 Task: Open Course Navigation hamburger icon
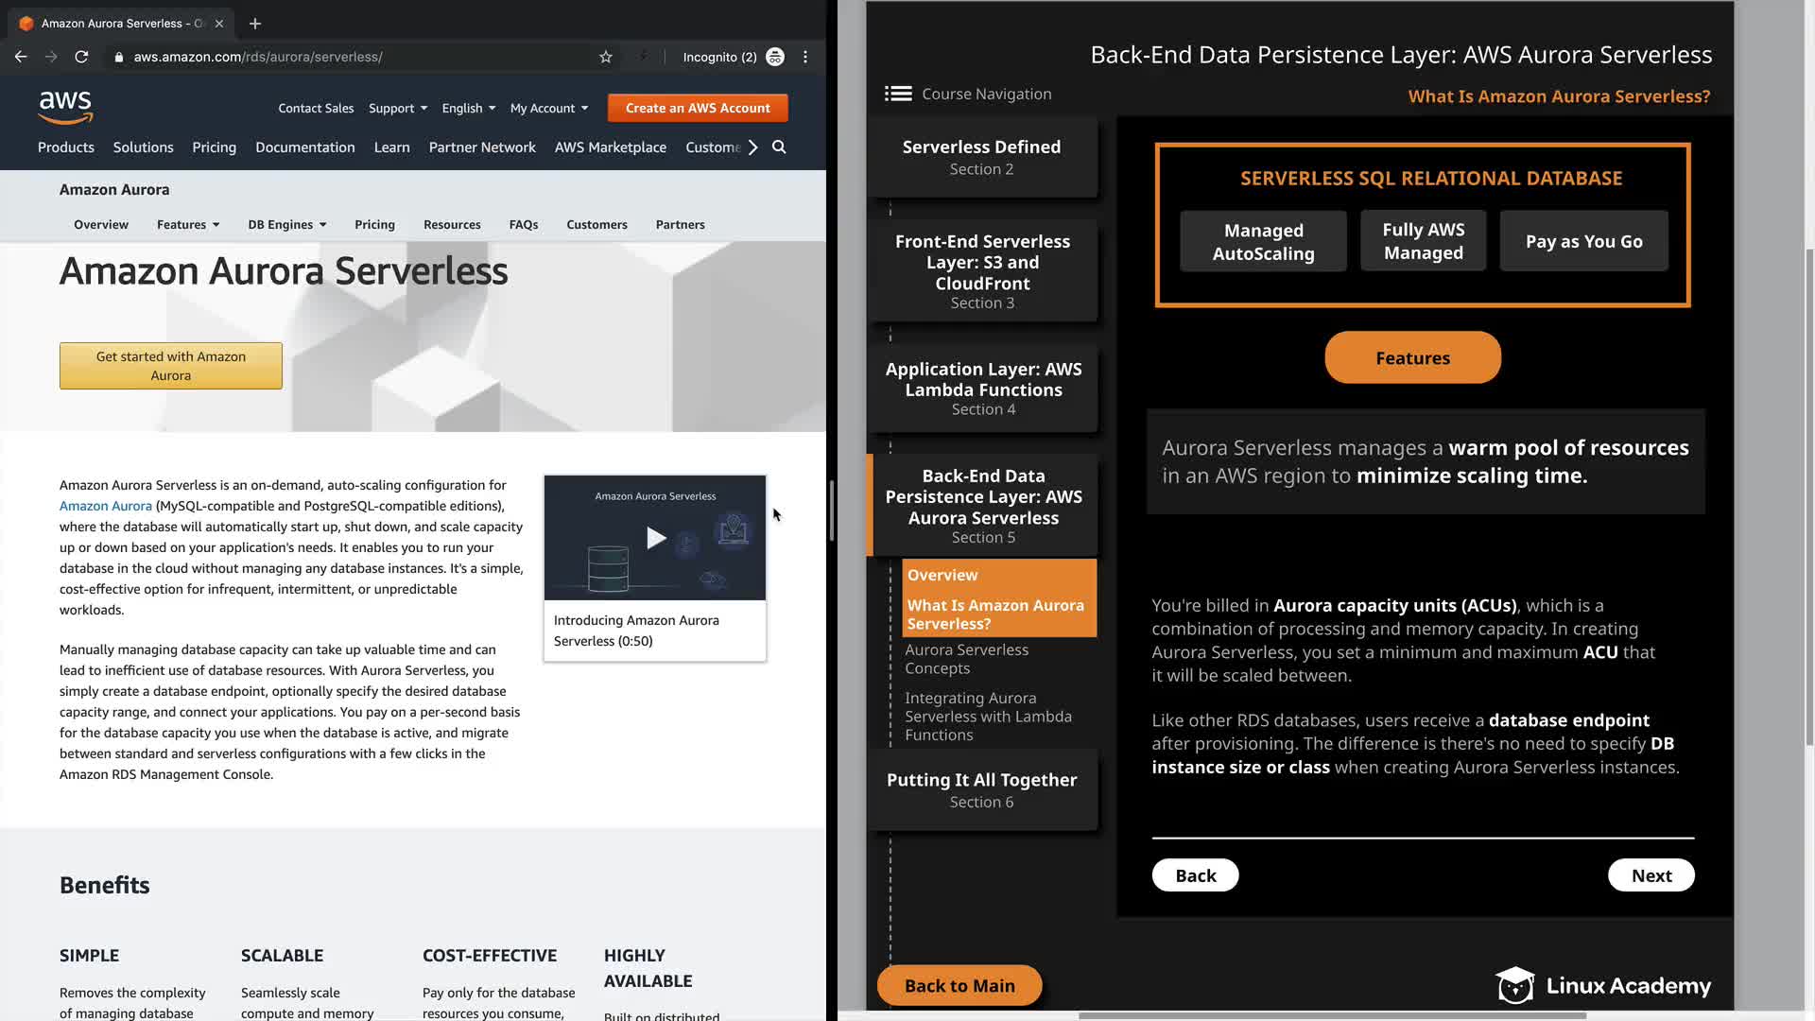point(898,94)
